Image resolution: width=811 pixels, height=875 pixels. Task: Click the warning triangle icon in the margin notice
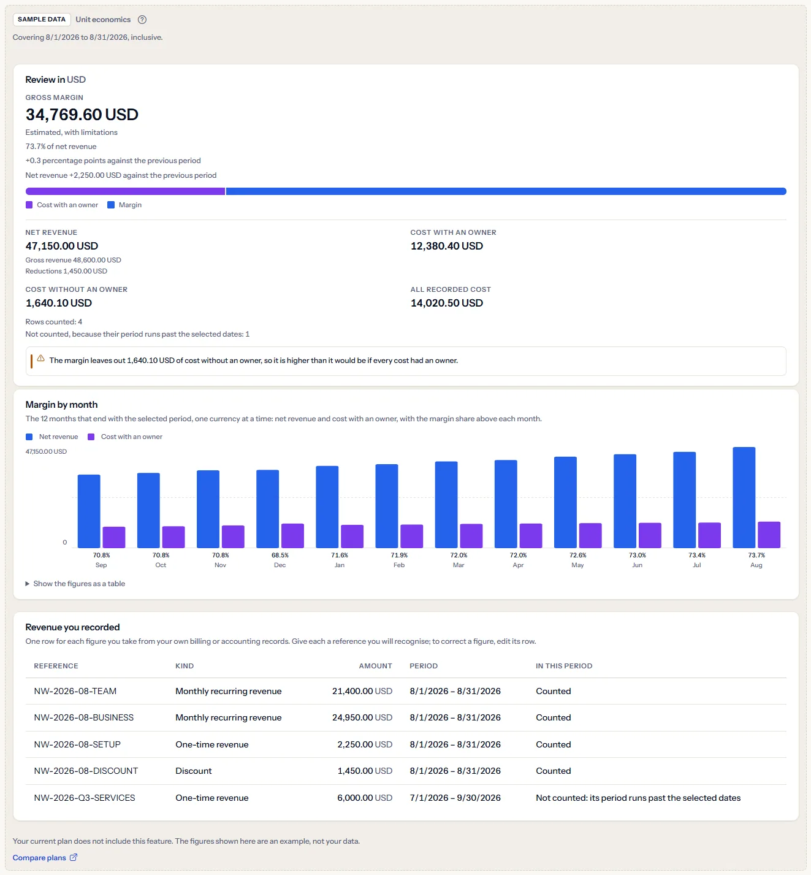(41, 359)
